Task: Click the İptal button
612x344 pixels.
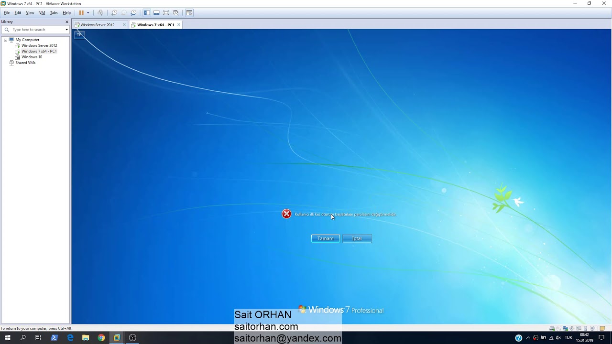Action: coord(357,238)
